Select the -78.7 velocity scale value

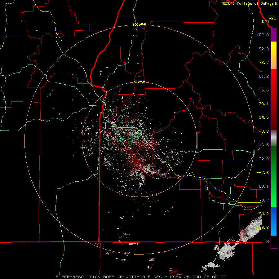point(263,200)
